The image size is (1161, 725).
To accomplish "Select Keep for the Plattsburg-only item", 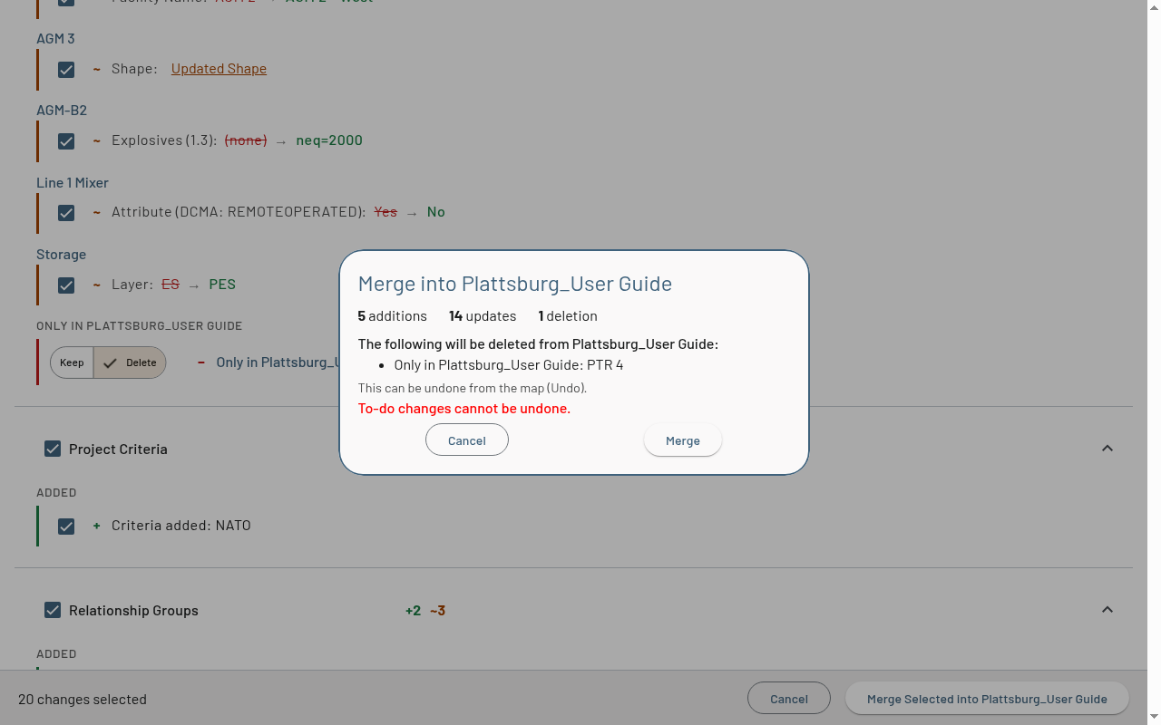I will [72, 362].
